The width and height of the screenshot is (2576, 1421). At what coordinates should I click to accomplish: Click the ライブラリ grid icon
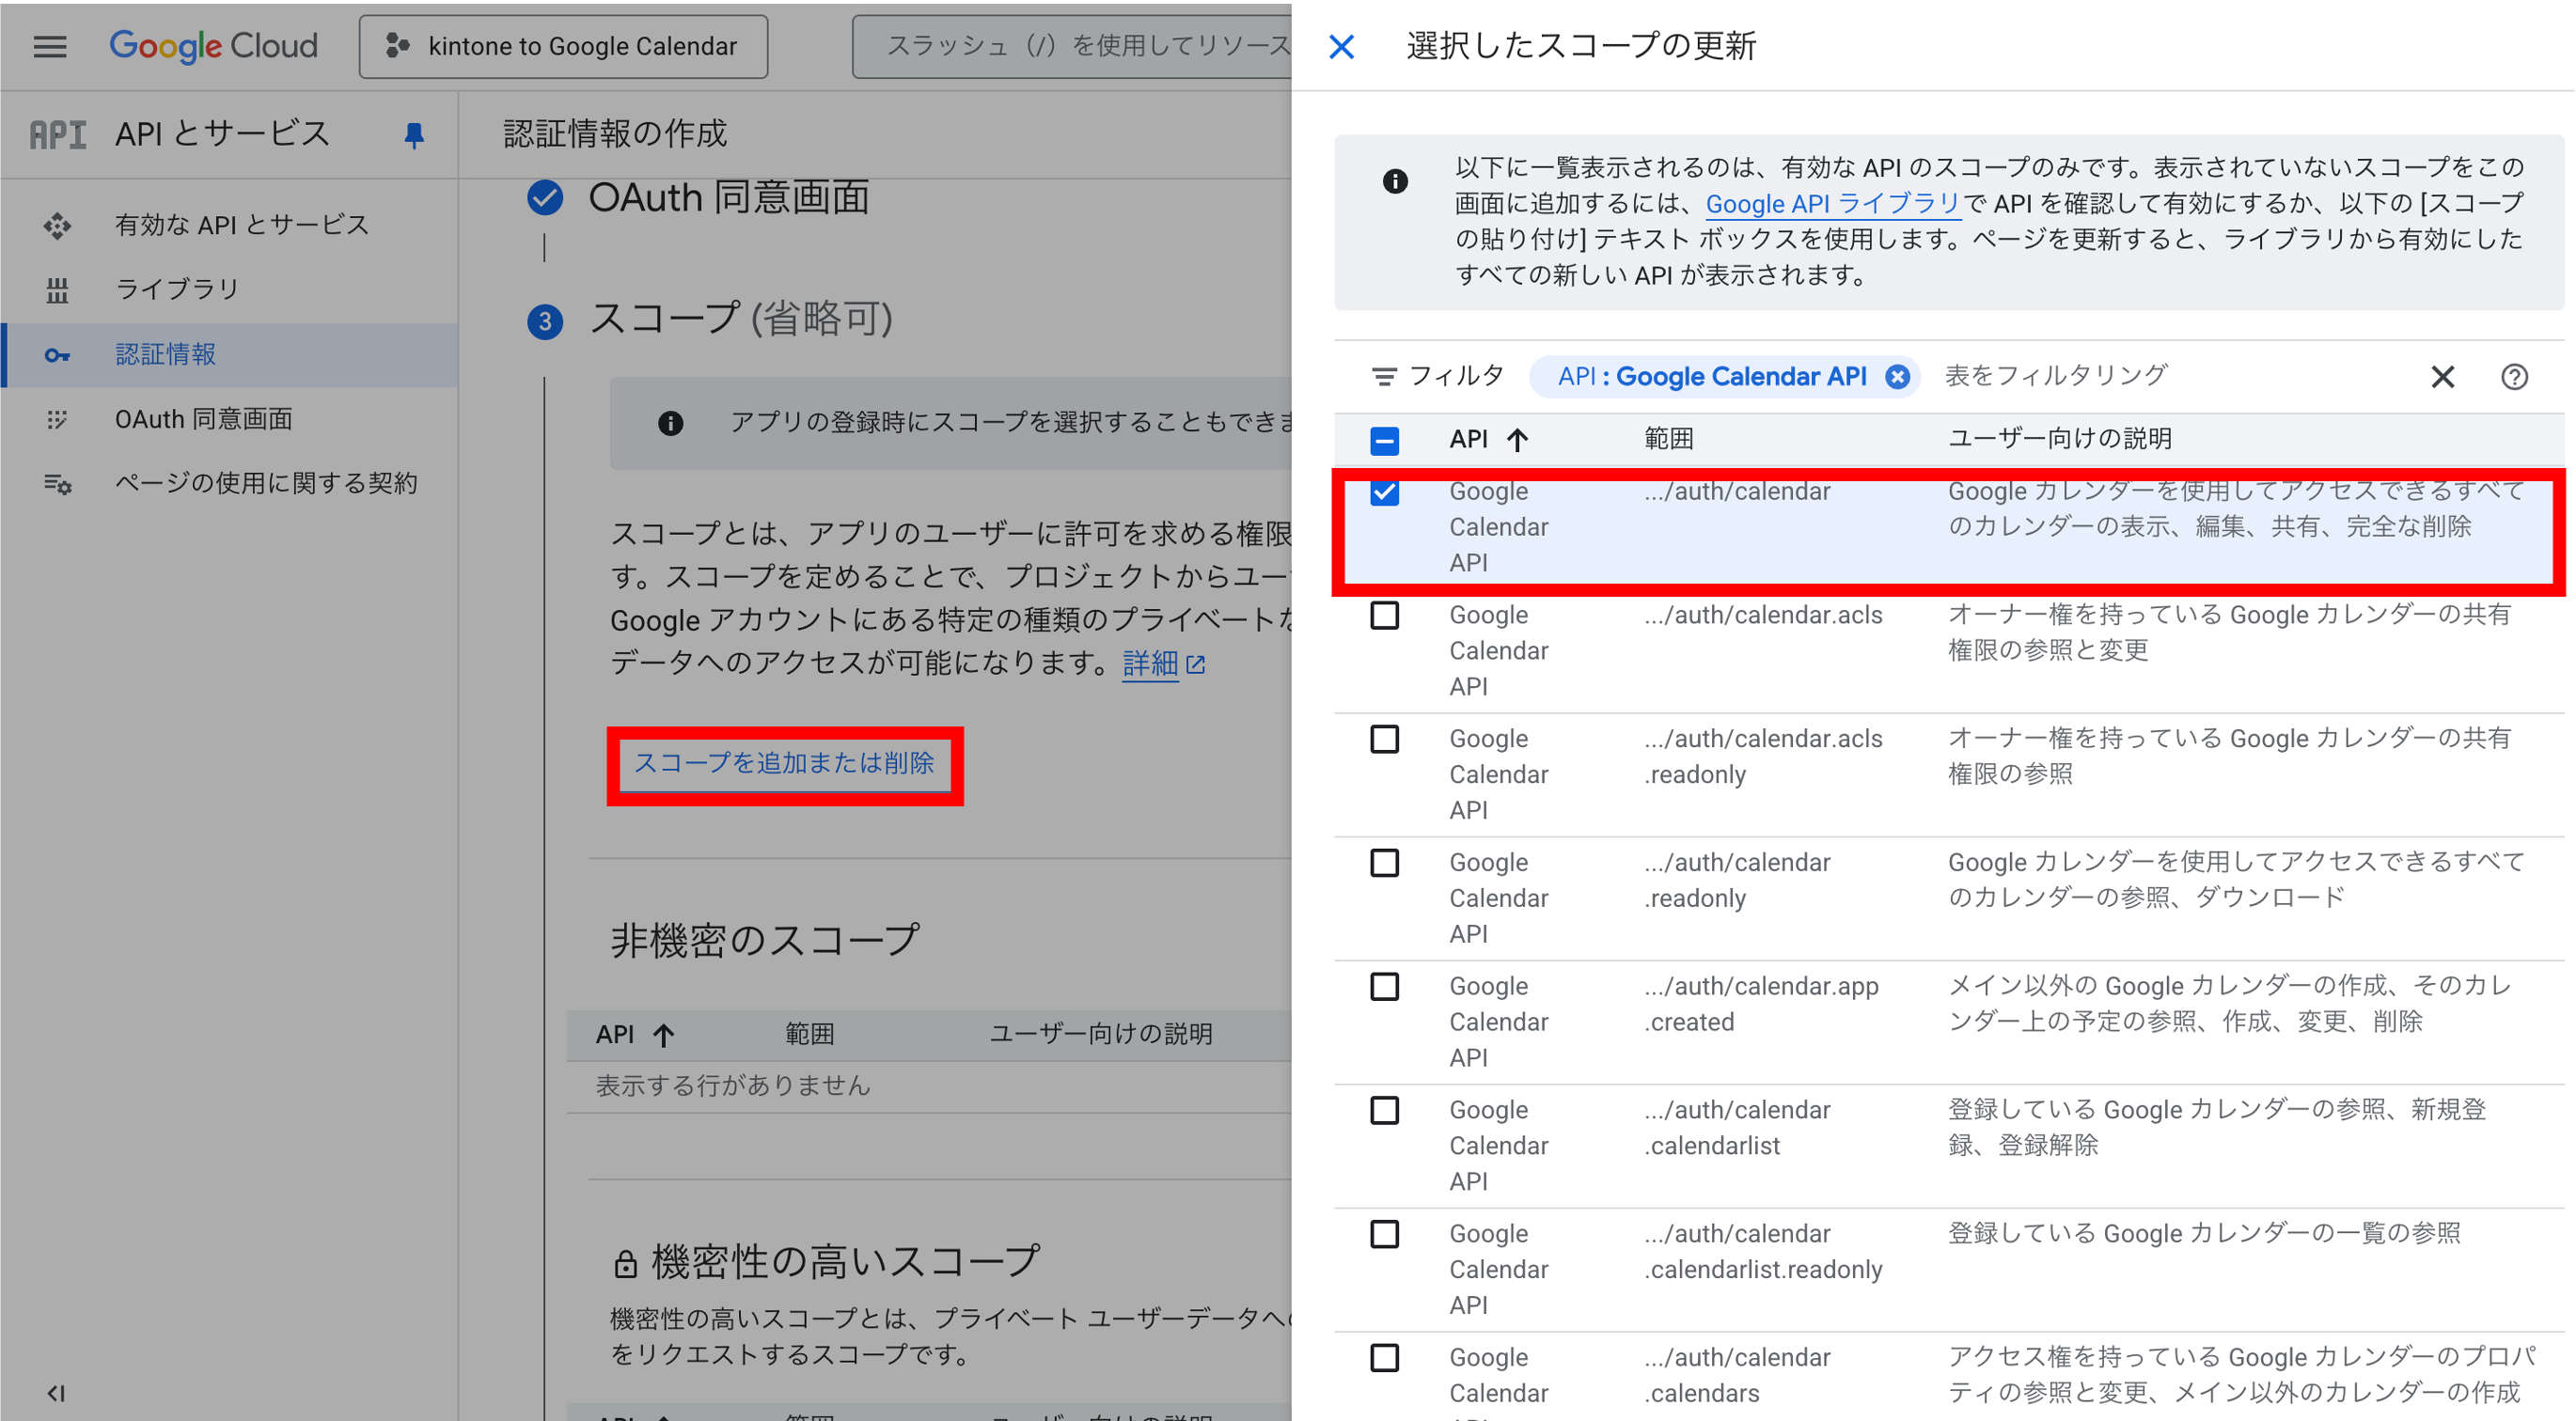[x=57, y=289]
